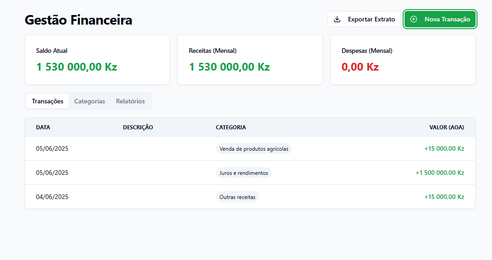Click the +1 500 000,00 Kz amount
The width and height of the screenshot is (492, 260).
(440, 173)
